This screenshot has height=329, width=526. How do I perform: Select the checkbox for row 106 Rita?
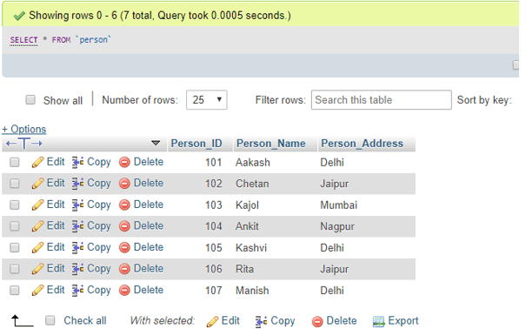point(15,269)
